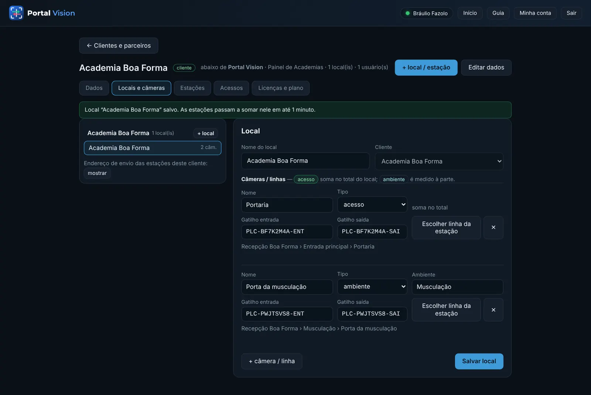Go back to Clientes e parceiros
The height and width of the screenshot is (395, 591).
pos(119,46)
